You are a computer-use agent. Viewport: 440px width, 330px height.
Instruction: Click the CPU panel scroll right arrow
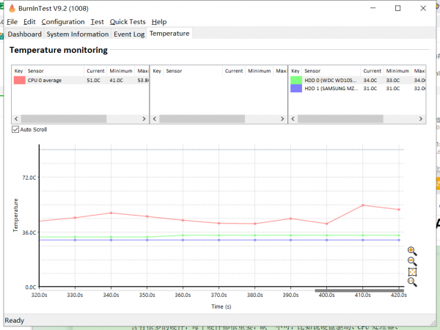(x=144, y=119)
